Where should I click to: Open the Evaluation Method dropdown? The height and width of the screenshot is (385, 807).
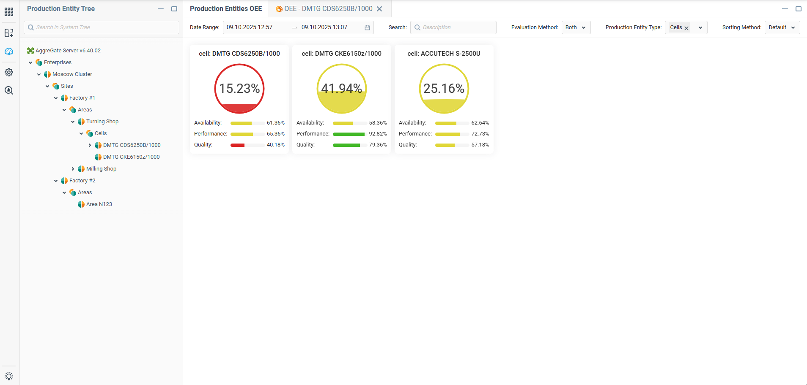pyautogui.click(x=576, y=27)
